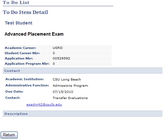
Task: Click the Due Date label
Action: (14, 92)
